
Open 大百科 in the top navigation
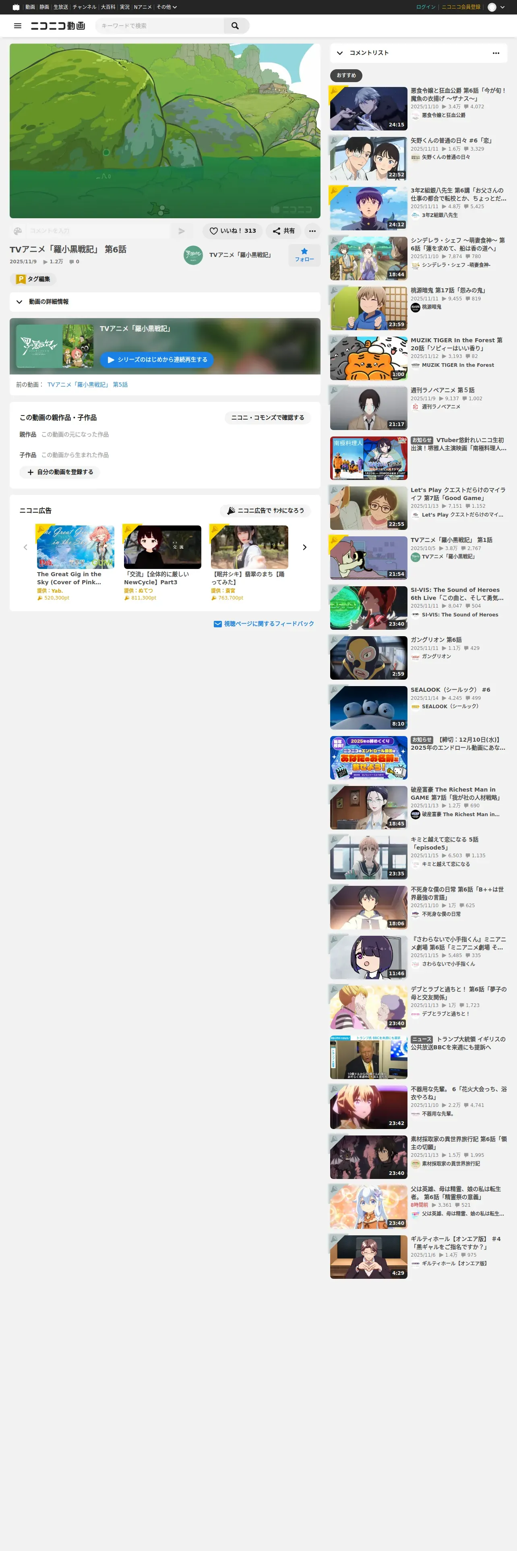108,7
